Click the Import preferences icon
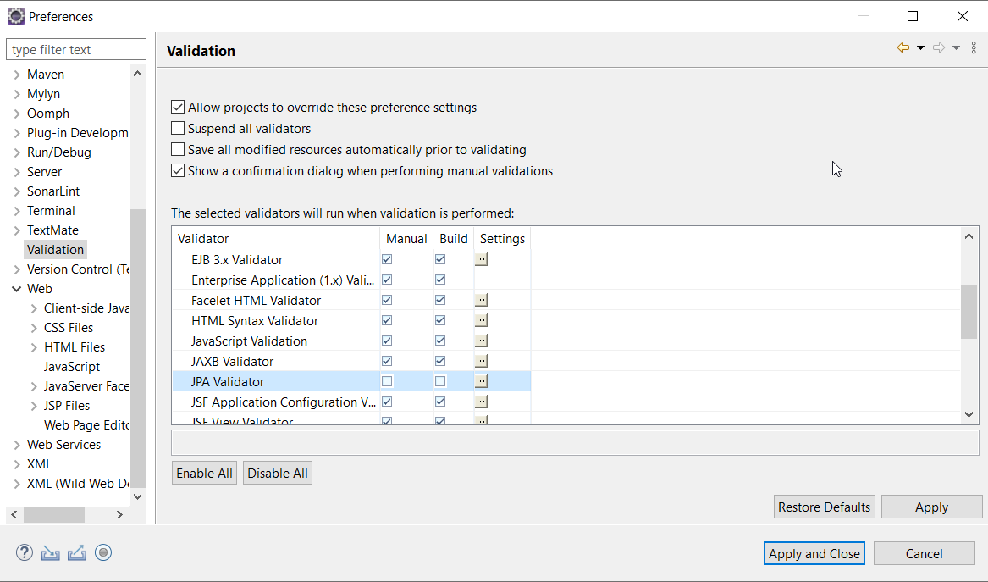 [51, 553]
